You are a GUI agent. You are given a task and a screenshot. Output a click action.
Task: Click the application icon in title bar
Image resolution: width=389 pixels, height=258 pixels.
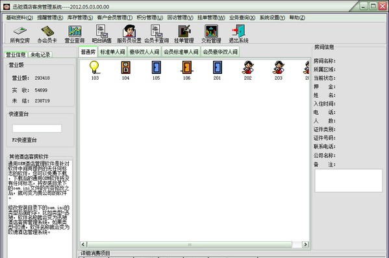click(x=6, y=6)
